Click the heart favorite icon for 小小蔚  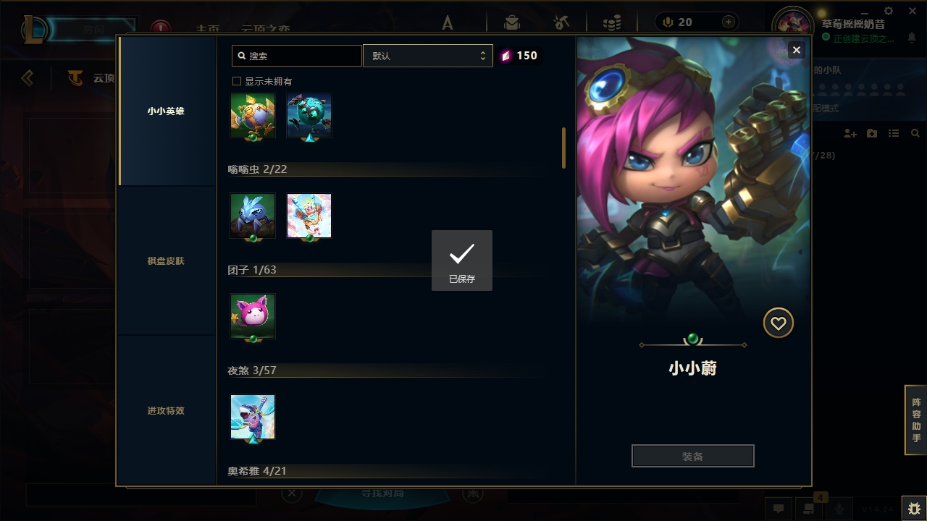(779, 323)
